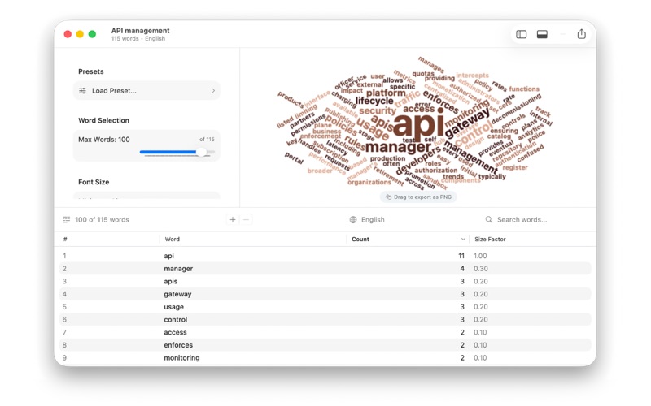Click the # column header
Viewport: 651px width, 406px height.
pyautogui.click(x=65, y=239)
